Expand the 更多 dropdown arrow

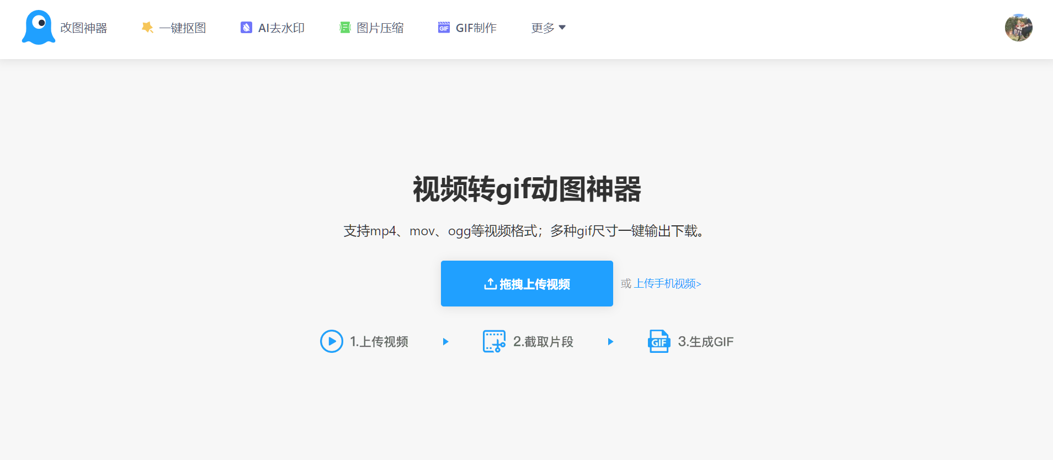click(x=562, y=28)
